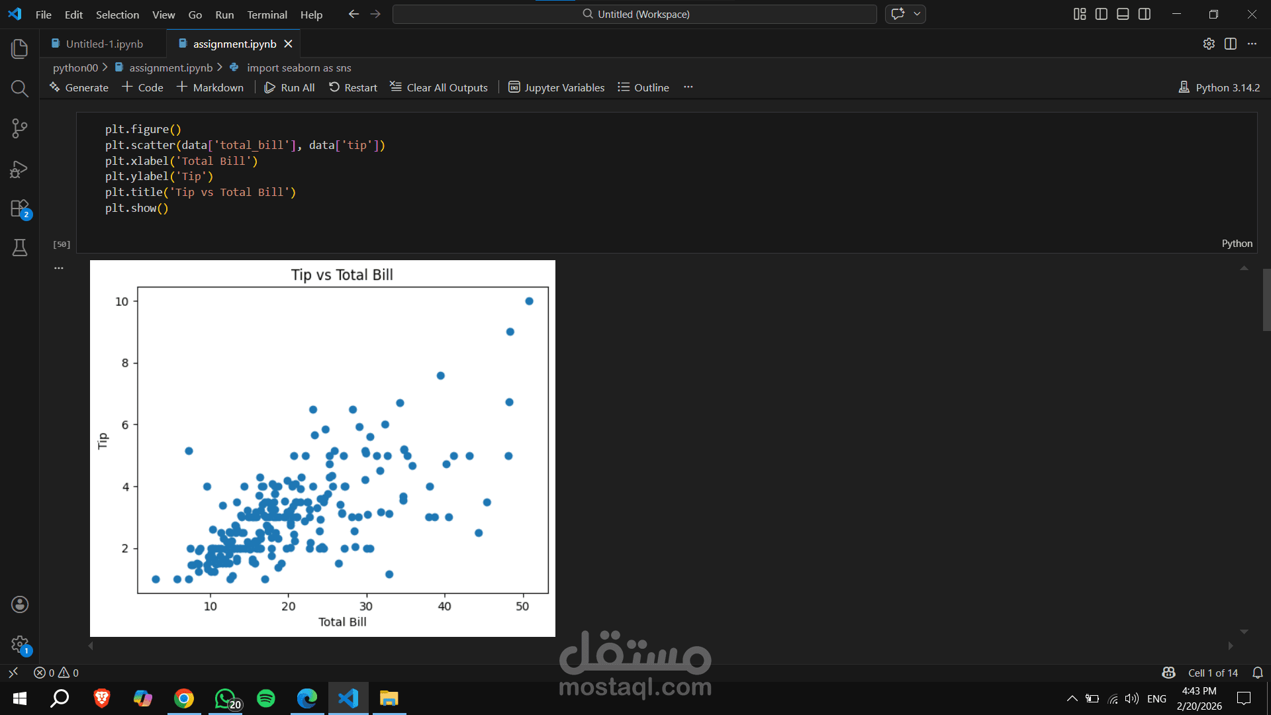This screenshot has height=715, width=1271.
Task: Open the Explorer view in activity bar
Action: click(20, 48)
